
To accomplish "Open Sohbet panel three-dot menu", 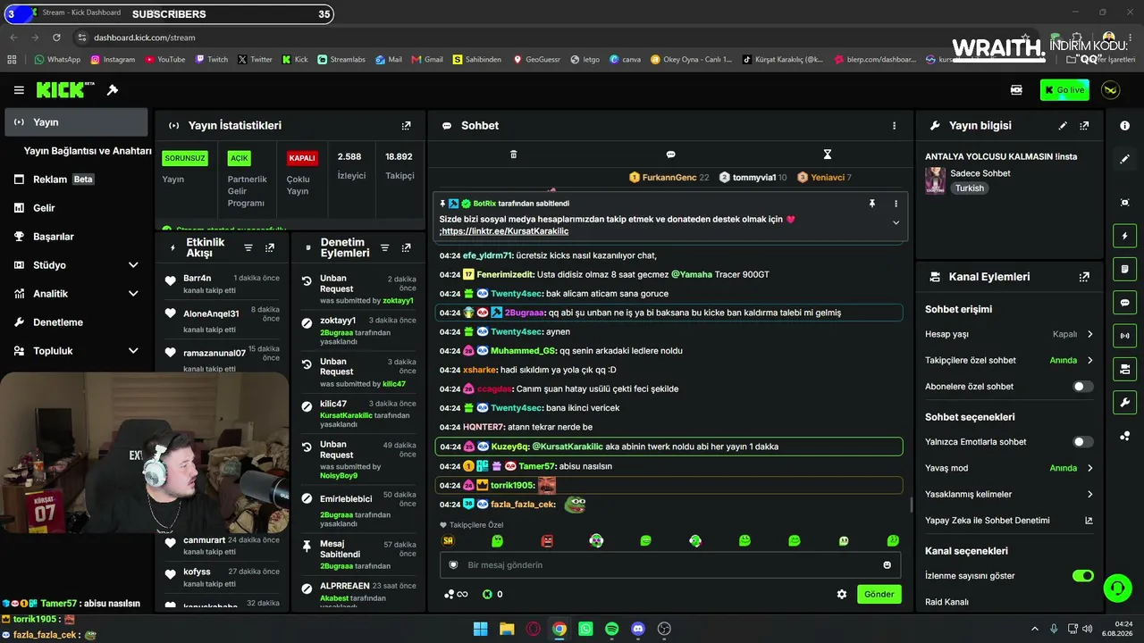I will tap(894, 126).
